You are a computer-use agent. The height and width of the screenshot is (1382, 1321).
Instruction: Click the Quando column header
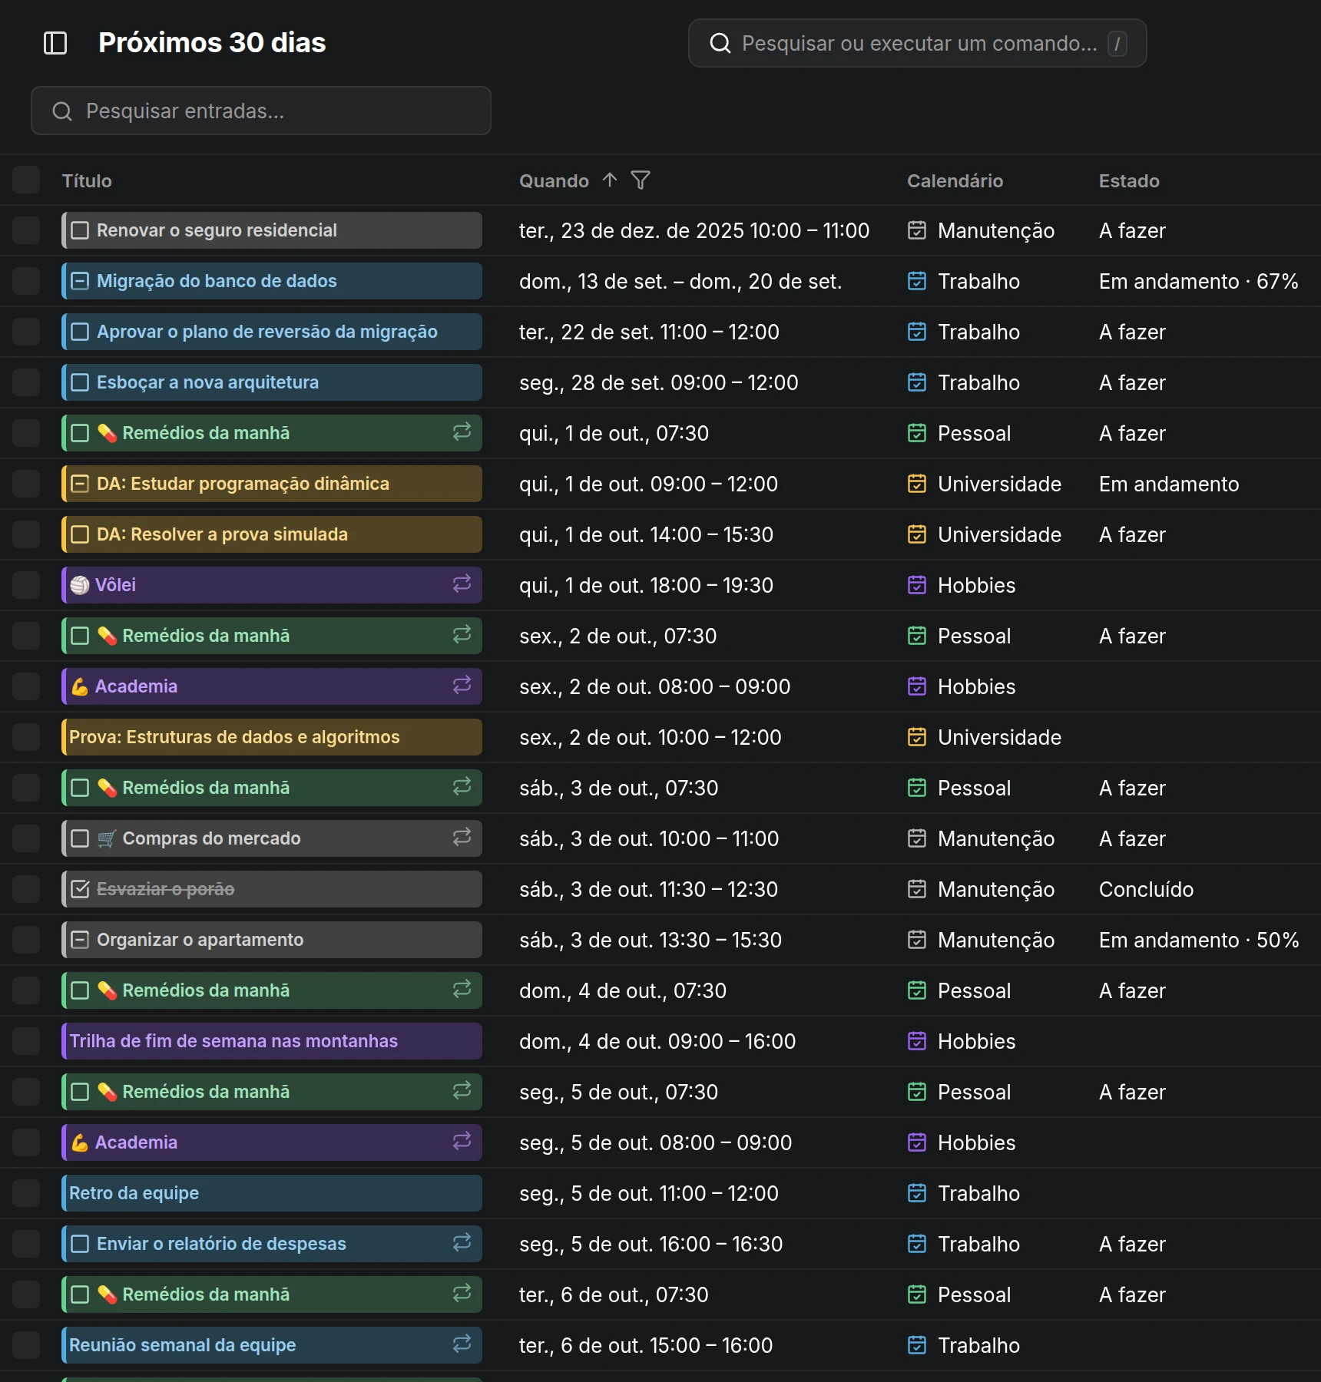[x=554, y=181]
